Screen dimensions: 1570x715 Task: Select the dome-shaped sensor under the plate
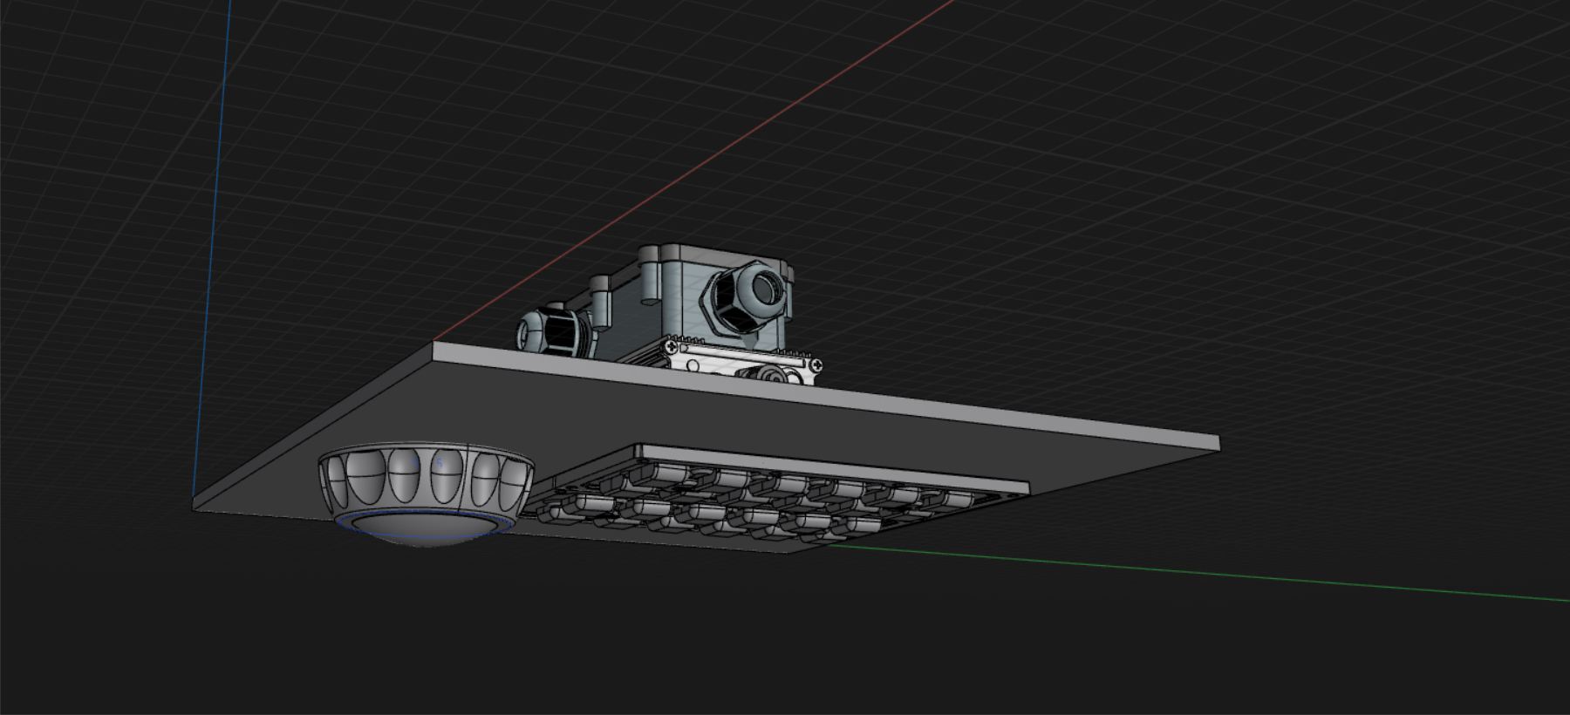click(426, 494)
